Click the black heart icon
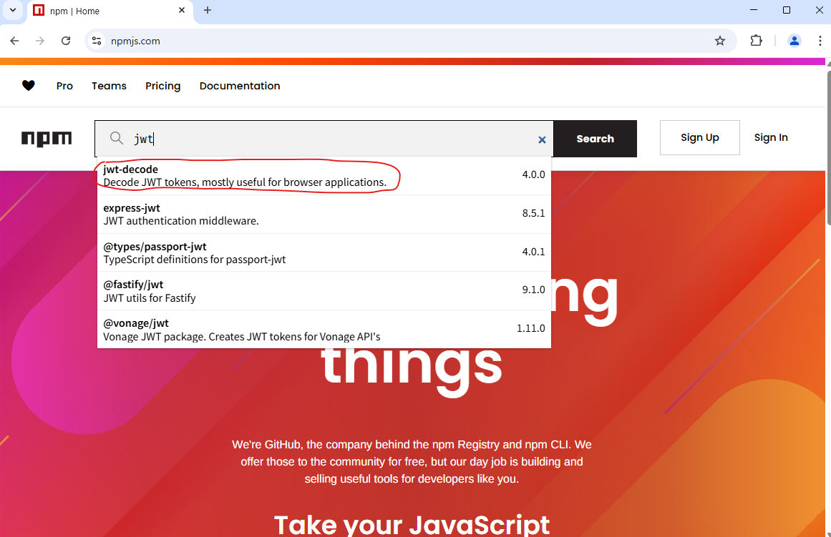Image resolution: width=831 pixels, height=537 pixels. point(29,85)
